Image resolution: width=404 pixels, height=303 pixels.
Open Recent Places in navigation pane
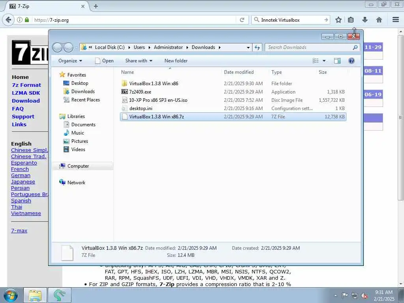86,100
